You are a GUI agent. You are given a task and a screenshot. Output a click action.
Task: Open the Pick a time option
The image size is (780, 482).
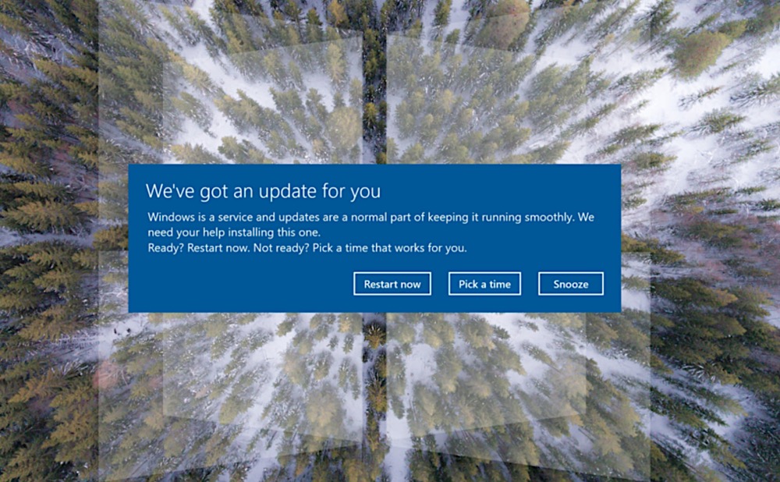pos(484,284)
